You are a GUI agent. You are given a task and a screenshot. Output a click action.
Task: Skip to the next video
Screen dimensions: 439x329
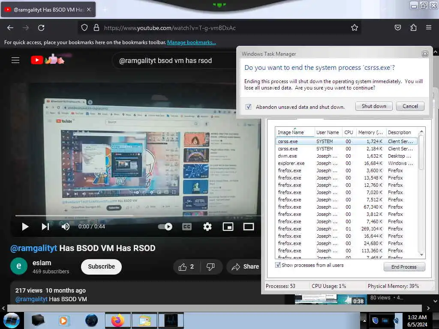click(45, 227)
